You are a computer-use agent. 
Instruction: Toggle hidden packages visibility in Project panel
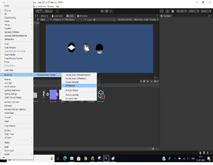tap(156, 81)
